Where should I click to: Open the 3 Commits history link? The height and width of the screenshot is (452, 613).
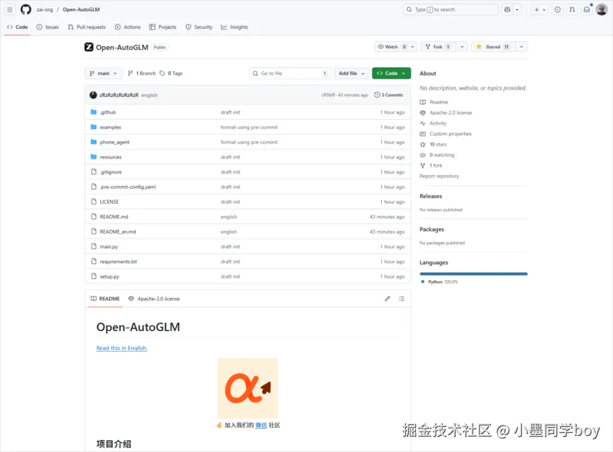pos(389,95)
